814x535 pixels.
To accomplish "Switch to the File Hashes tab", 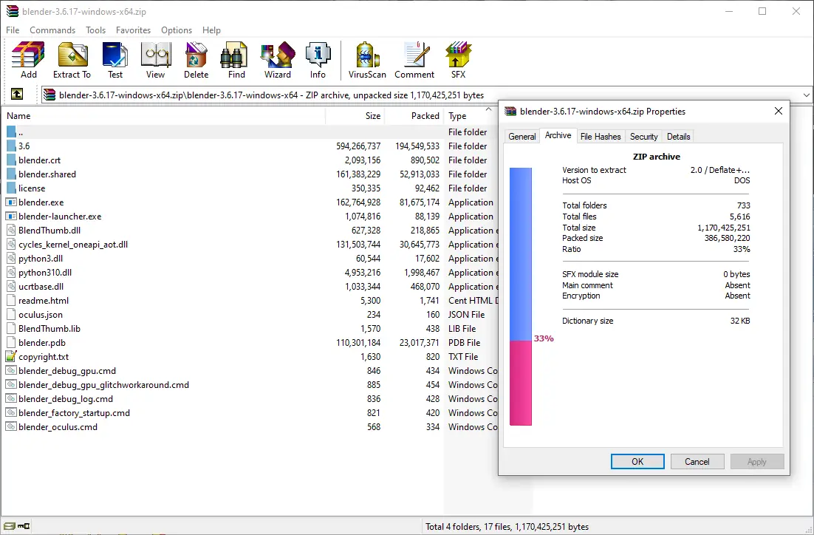I will click(x=601, y=137).
